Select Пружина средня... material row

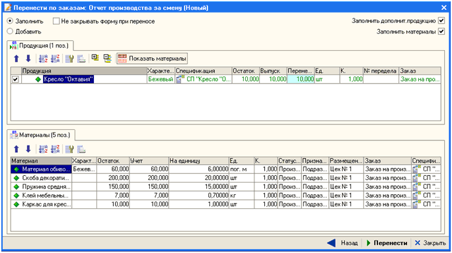[x=226, y=186]
